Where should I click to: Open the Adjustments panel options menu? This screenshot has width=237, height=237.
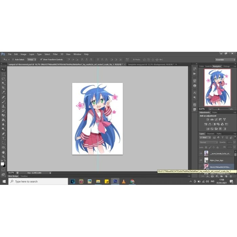pos(235,112)
